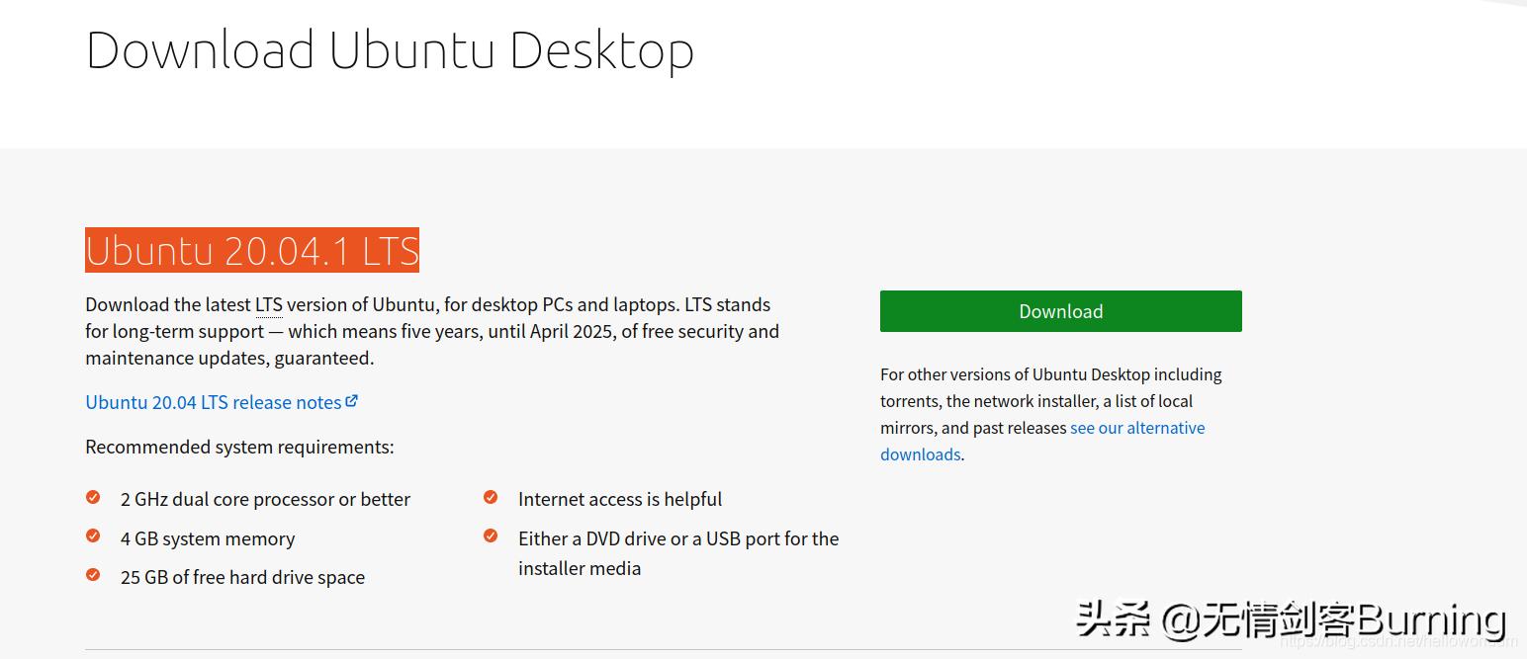Click the text Either a DVD drive or USB port
Image resolution: width=1527 pixels, height=659 pixels.
(678, 538)
